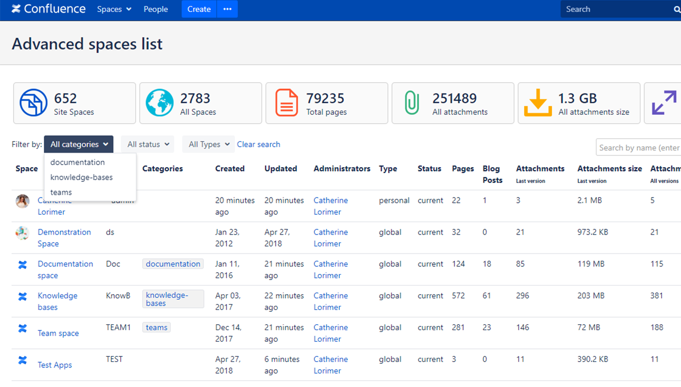Click the Total pages document icon
This screenshot has height=387, width=681.
pos(286,103)
